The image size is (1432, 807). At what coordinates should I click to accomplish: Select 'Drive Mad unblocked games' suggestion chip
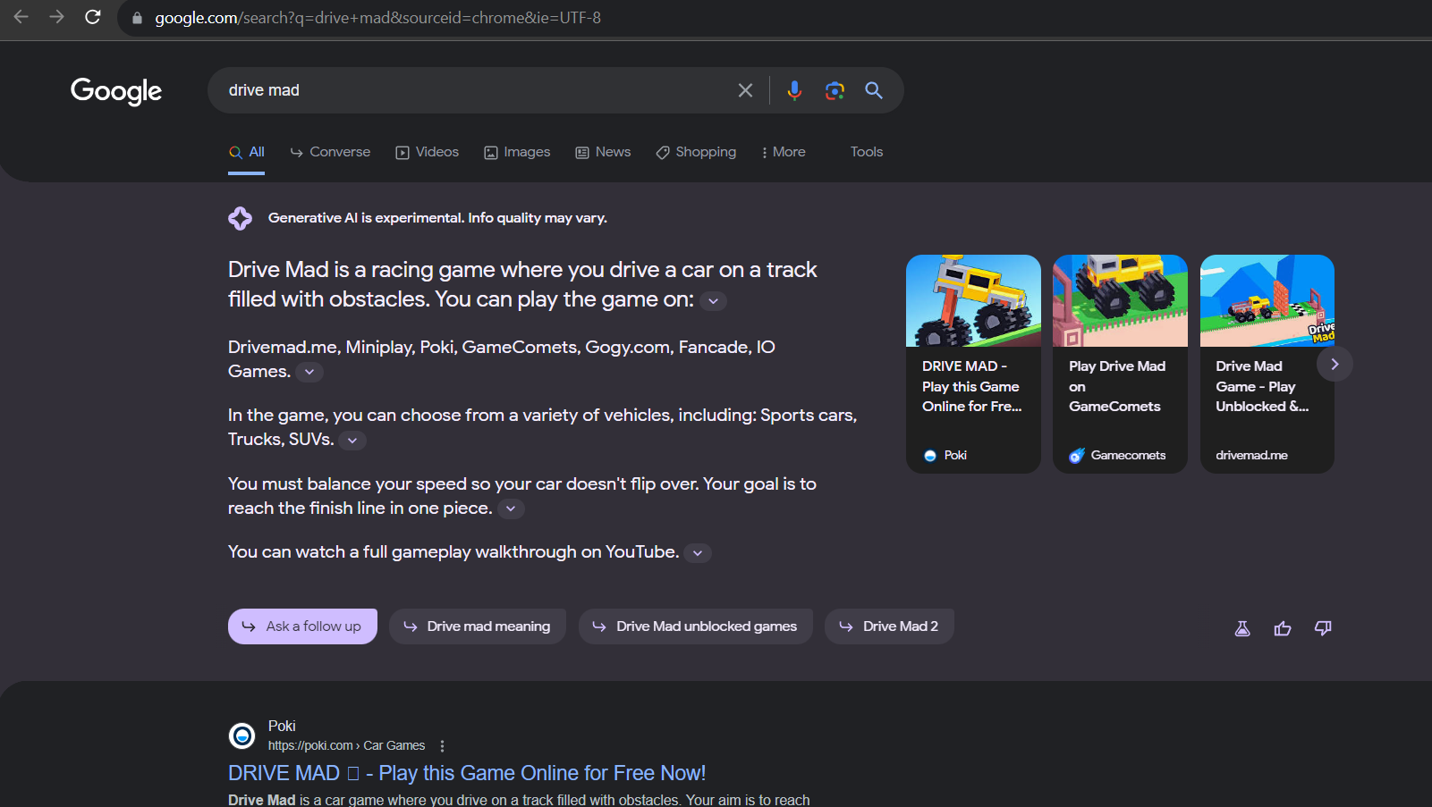coord(696,626)
